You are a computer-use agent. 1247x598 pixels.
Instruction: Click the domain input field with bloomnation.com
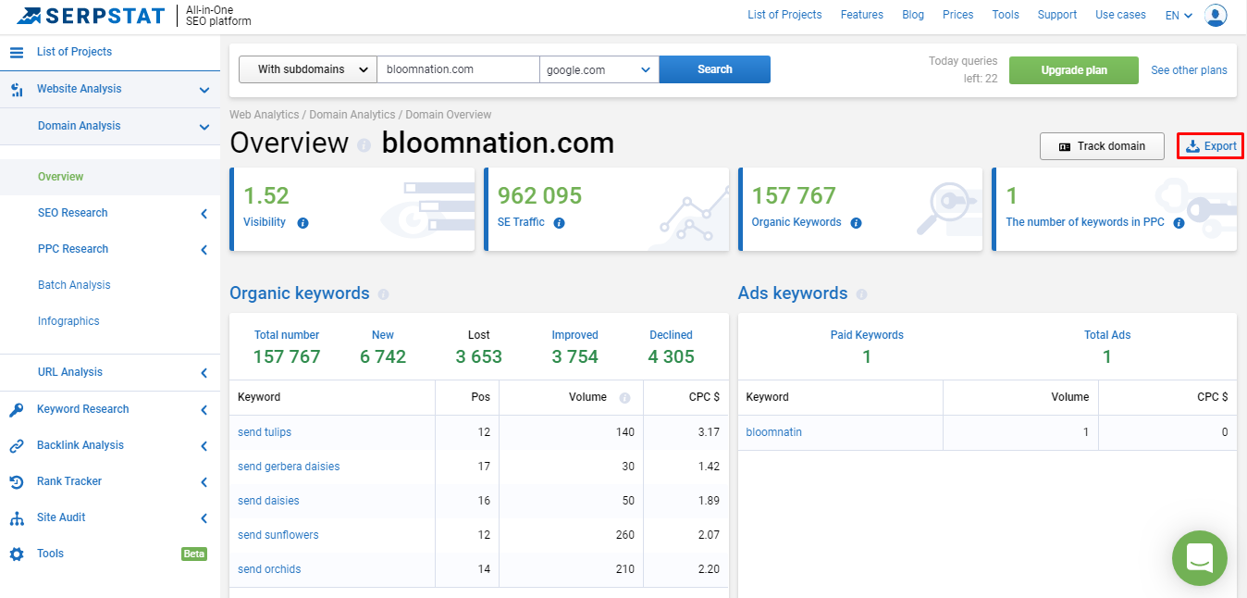[458, 69]
